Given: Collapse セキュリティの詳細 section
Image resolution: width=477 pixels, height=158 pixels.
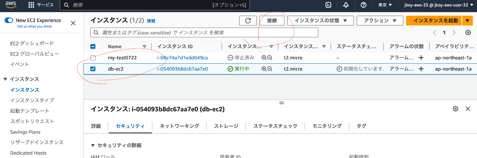Looking at the screenshot, I should click(93, 145).
